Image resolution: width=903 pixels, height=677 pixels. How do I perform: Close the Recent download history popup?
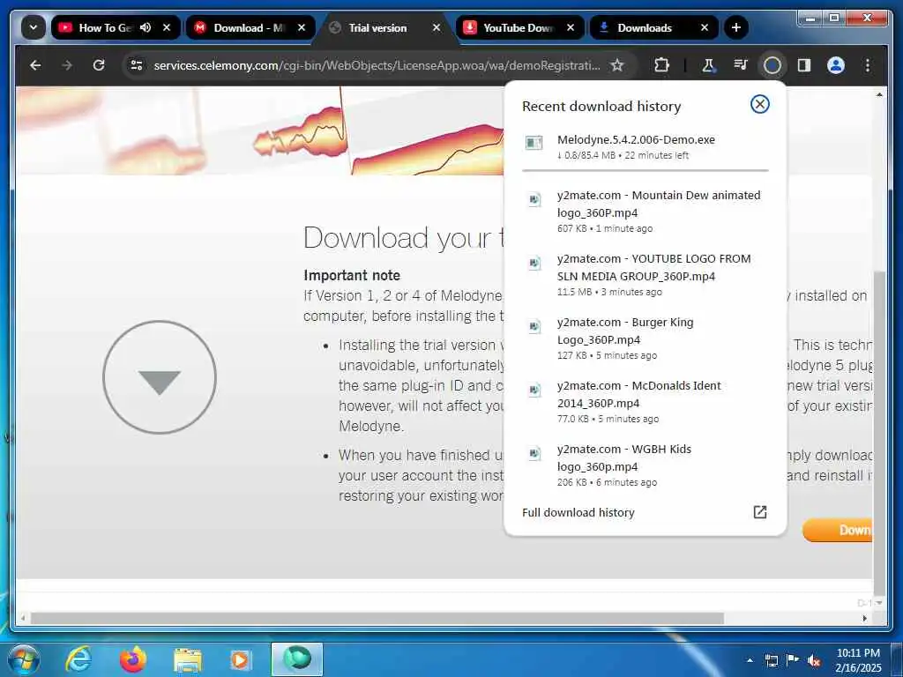coord(759,104)
